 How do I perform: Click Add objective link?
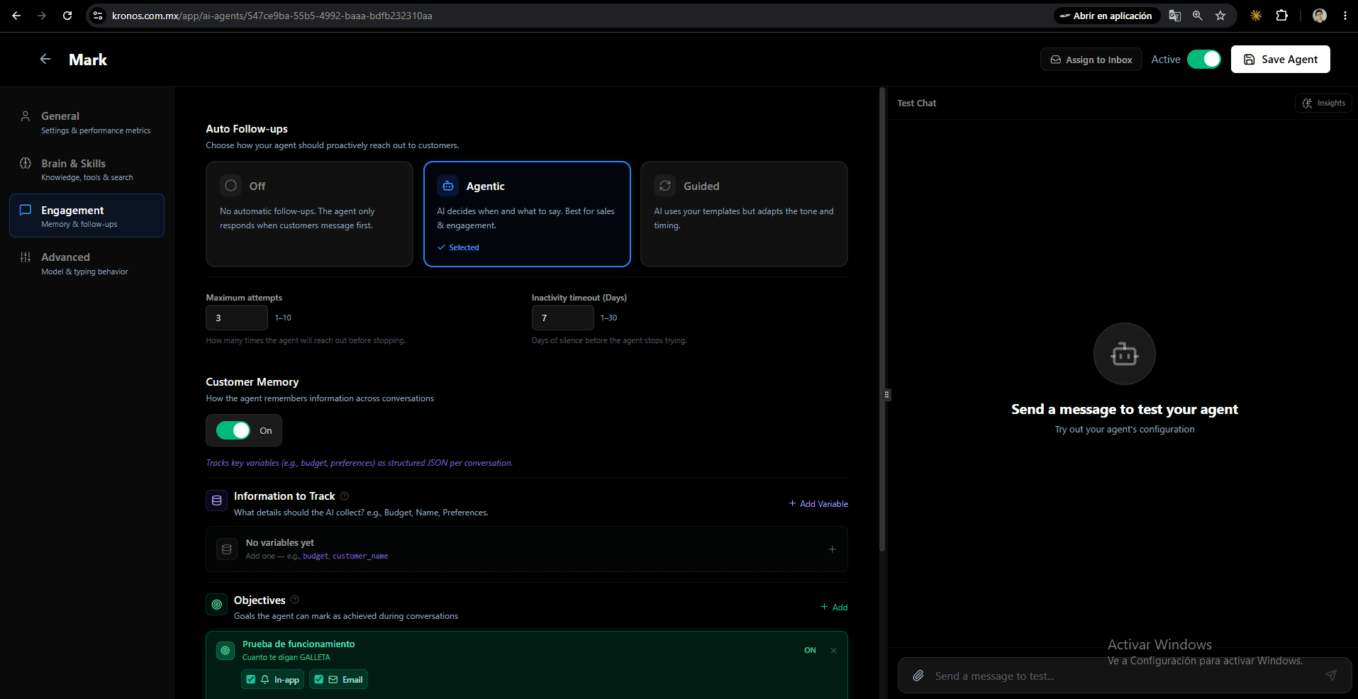834,608
